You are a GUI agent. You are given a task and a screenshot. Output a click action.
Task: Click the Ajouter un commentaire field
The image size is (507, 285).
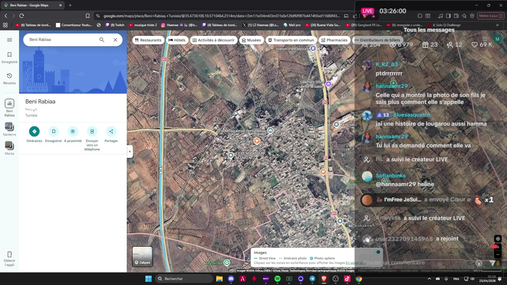coord(394,262)
